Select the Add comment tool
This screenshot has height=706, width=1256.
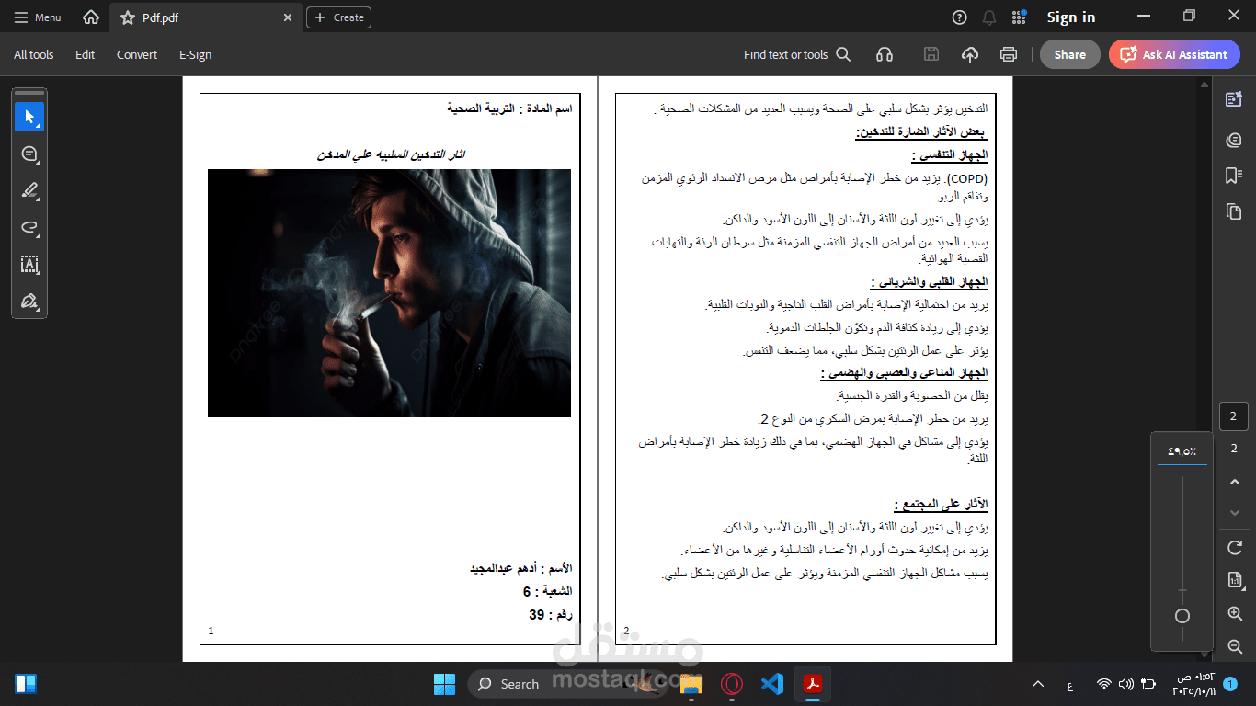click(x=29, y=154)
